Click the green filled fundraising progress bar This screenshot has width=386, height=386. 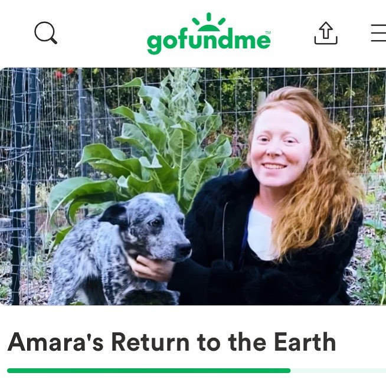point(149,371)
